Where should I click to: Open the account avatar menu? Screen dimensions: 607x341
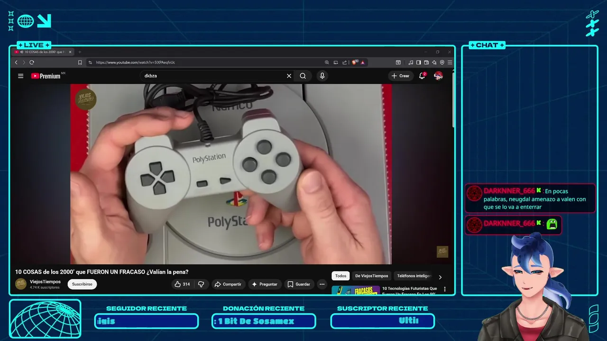(x=439, y=76)
